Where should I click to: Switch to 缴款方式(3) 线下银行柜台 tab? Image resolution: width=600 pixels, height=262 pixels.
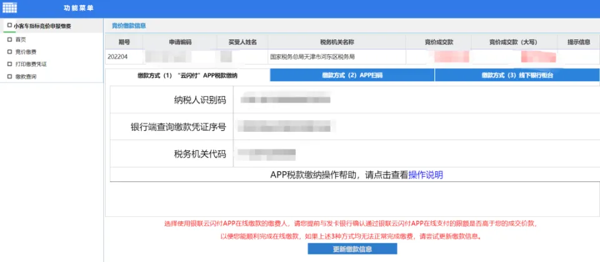(x=517, y=75)
